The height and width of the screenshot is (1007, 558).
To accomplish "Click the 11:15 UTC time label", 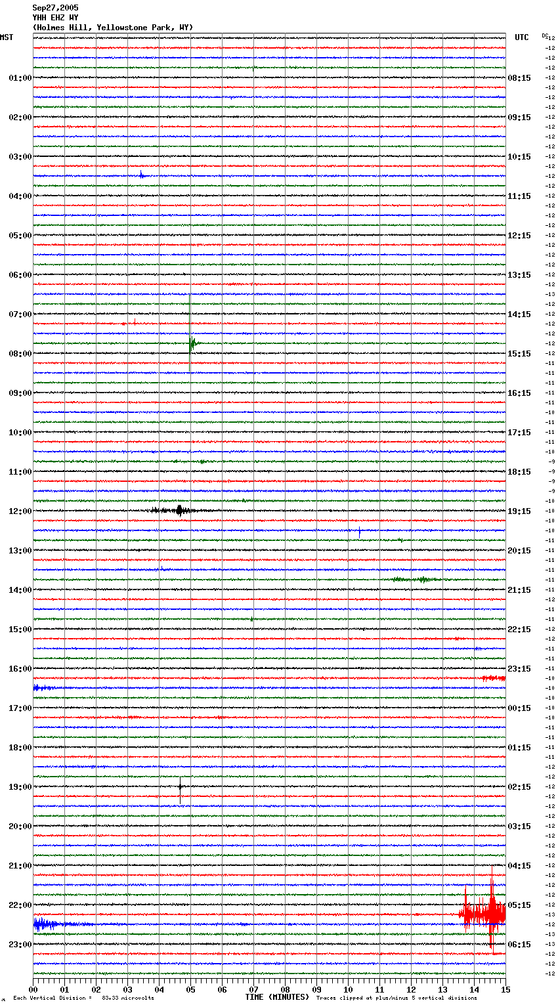I will click(519, 196).
